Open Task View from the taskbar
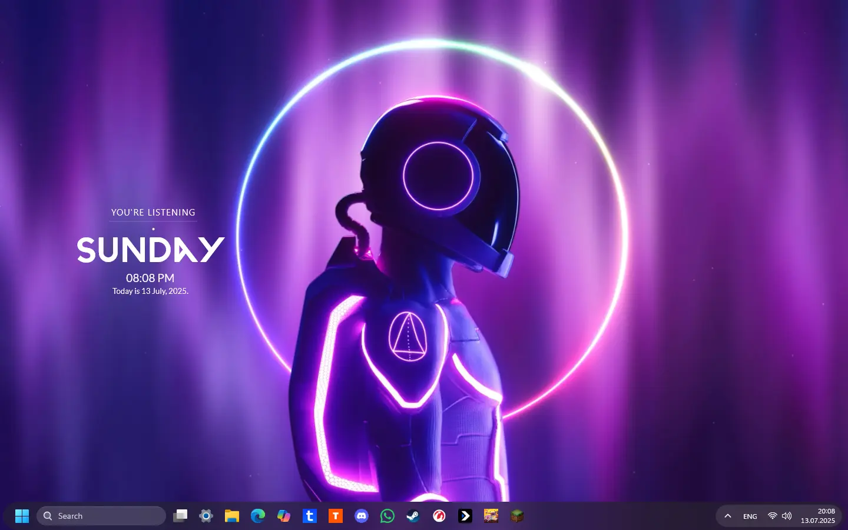The width and height of the screenshot is (848, 530). (x=180, y=516)
